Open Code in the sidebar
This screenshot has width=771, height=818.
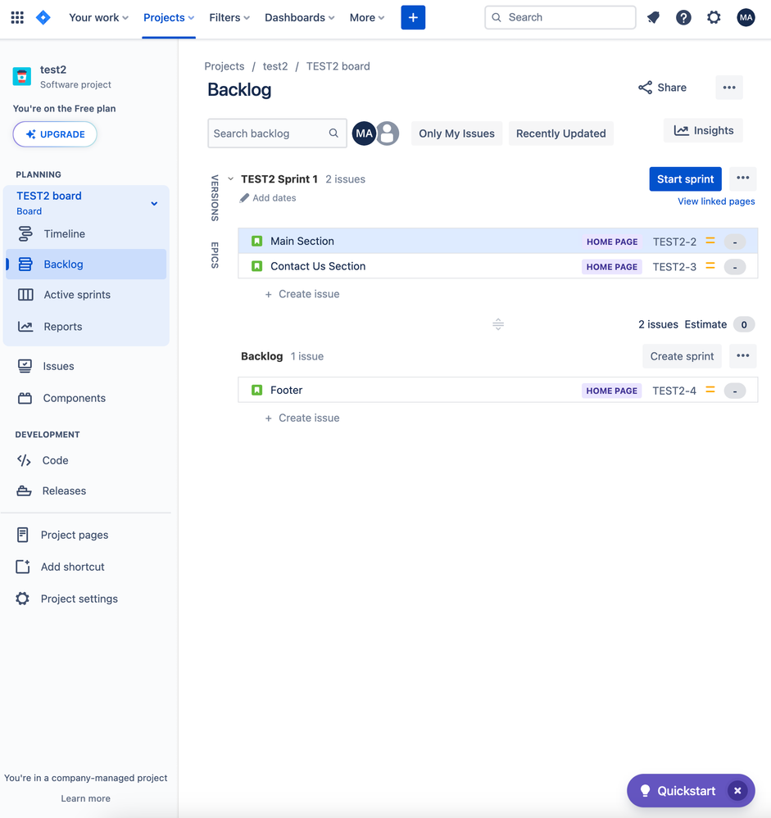click(x=86, y=460)
